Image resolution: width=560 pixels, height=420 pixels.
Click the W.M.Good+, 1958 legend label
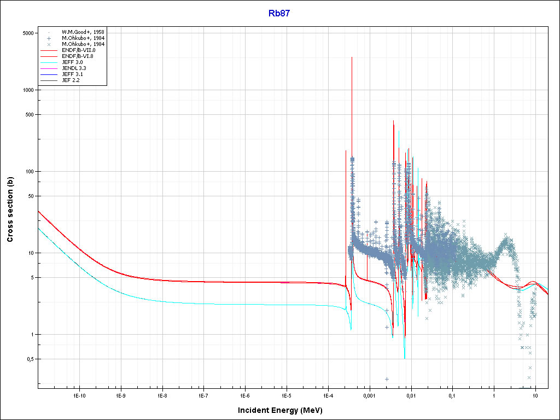[83, 32]
